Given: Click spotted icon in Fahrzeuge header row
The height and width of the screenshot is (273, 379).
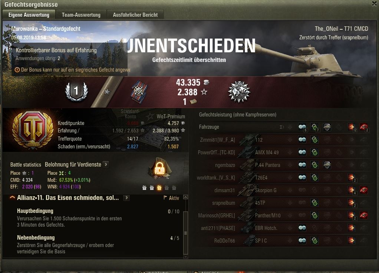Looking at the screenshot, I should (x=302, y=127).
